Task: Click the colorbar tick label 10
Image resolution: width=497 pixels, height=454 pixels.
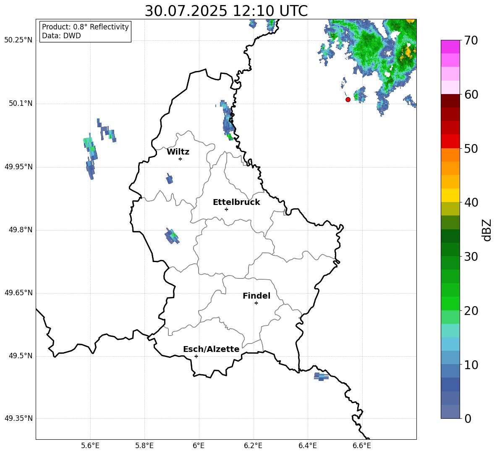Action: tap(471, 365)
